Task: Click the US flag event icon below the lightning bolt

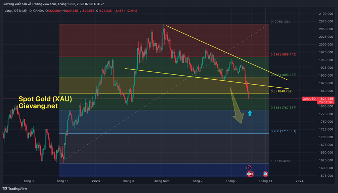Action: (x=249, y=174)
